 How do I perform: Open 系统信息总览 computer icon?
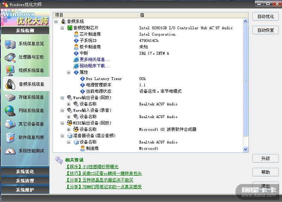[x=10, y=44]
